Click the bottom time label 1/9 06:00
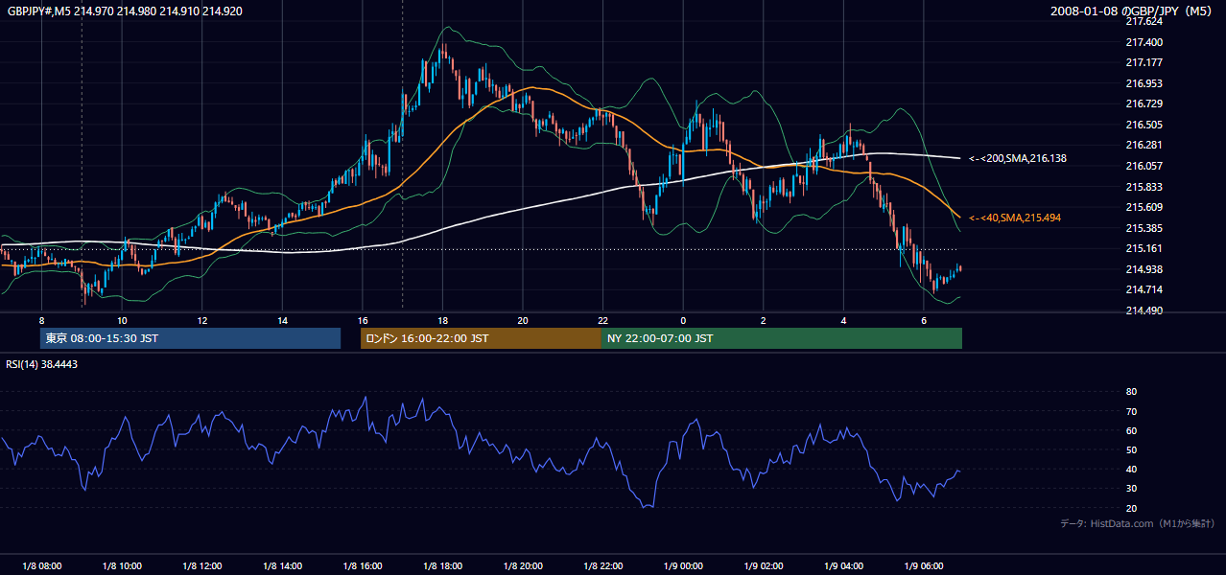This screenshot has height=575, width=1226. [x=923, y=565]
